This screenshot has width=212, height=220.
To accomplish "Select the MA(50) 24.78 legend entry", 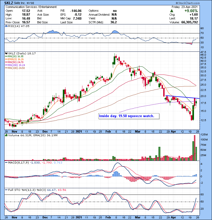I will 14,62.
